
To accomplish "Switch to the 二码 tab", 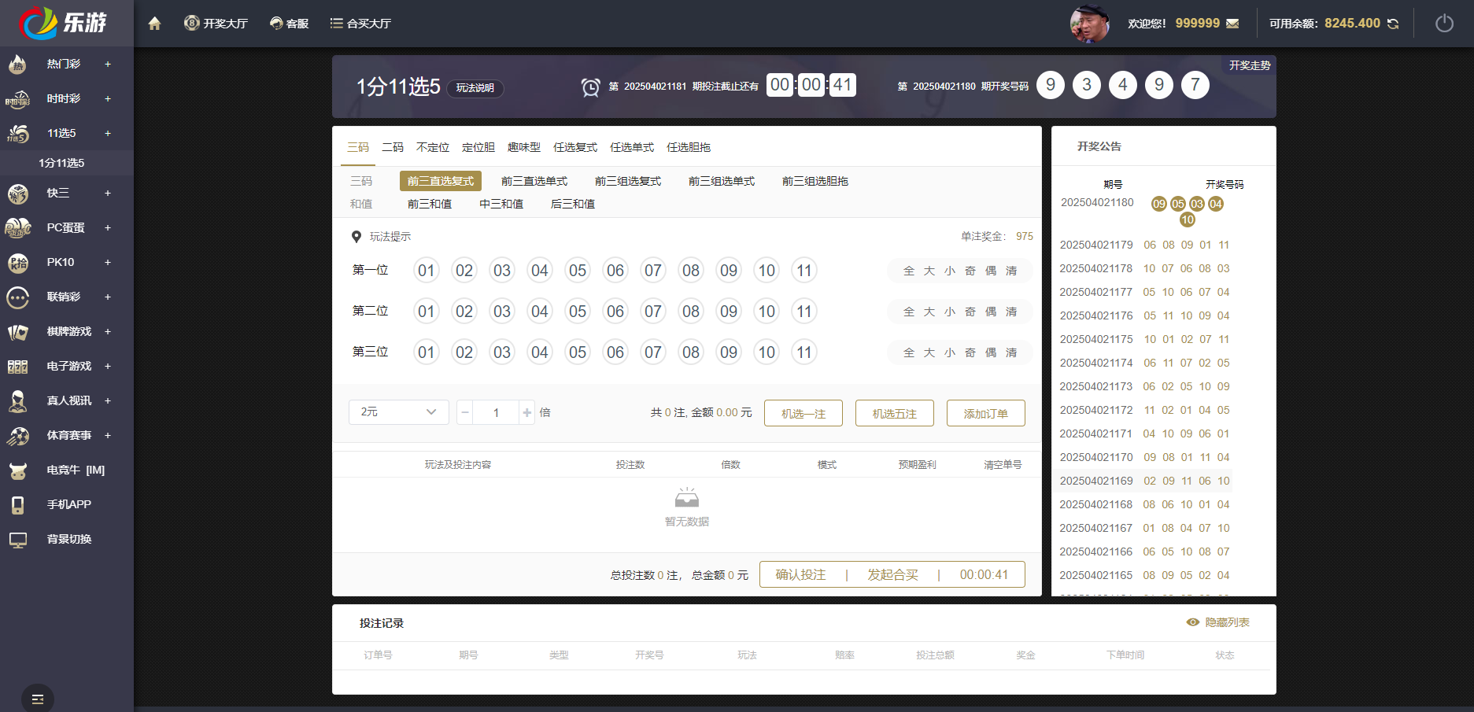I will coord(392,147).
